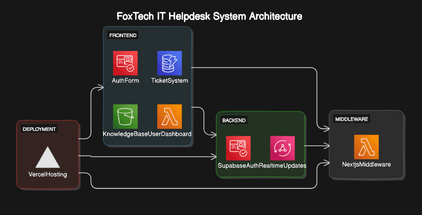The height and width of the screenshot is (215, 422).
Task: Click the MIDDLEWARE group label
Action: 352,119
